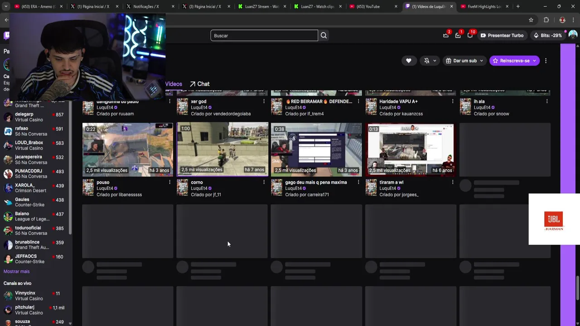Open LOUD_Brabox channel in sidebar
Image resolution: width=580 pixels, height=326 pixels.
point(35,145)
